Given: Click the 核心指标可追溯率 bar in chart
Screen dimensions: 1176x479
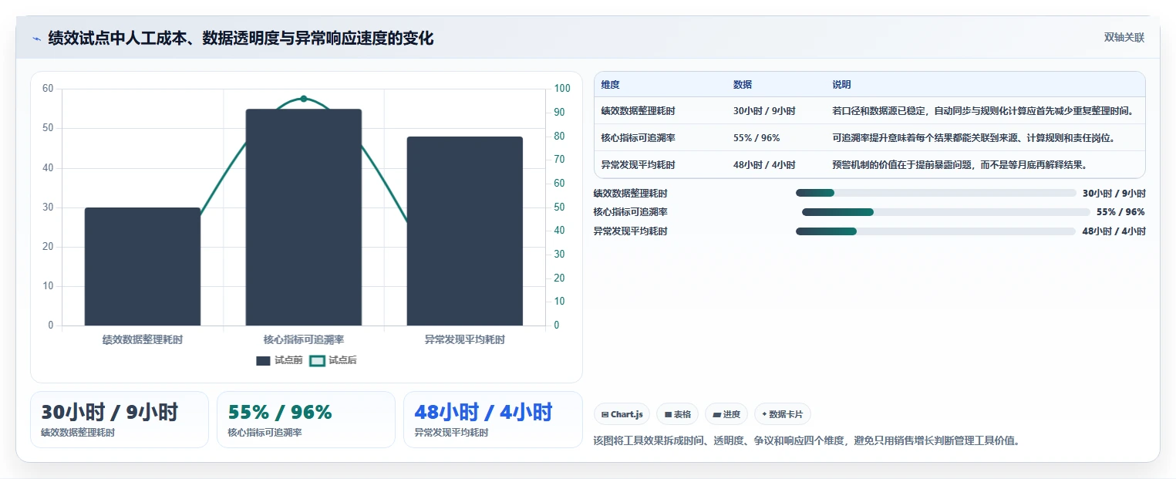Looking at the screenshot, I should [304, 217].
